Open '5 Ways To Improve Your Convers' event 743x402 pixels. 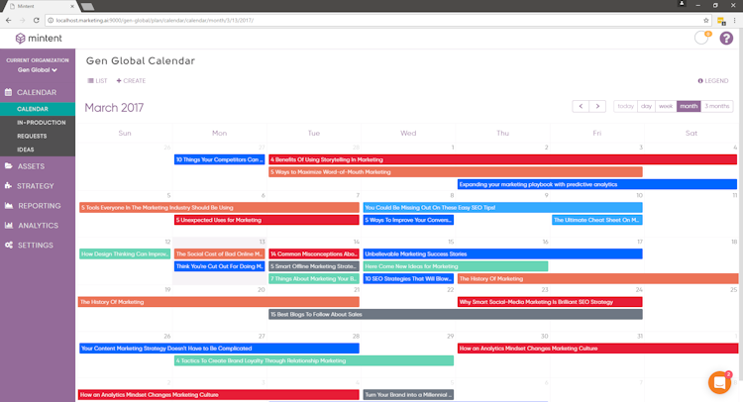408,220
